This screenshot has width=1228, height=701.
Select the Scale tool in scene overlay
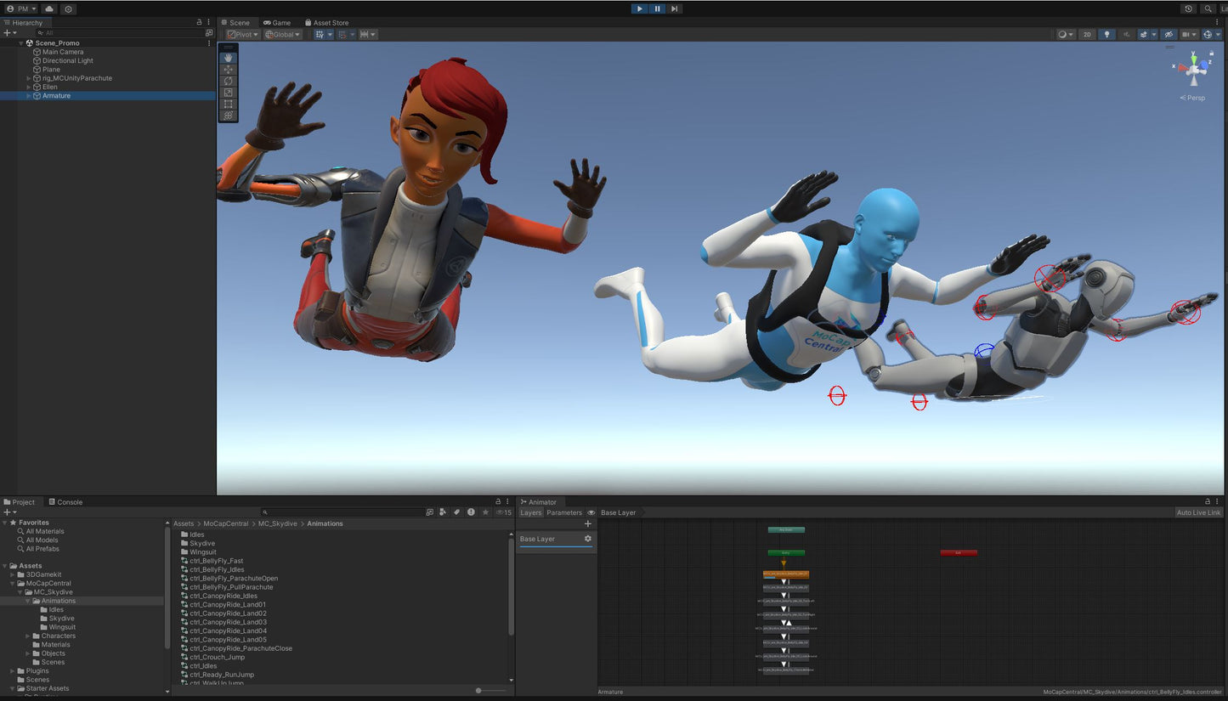click(x=228, y=93)
